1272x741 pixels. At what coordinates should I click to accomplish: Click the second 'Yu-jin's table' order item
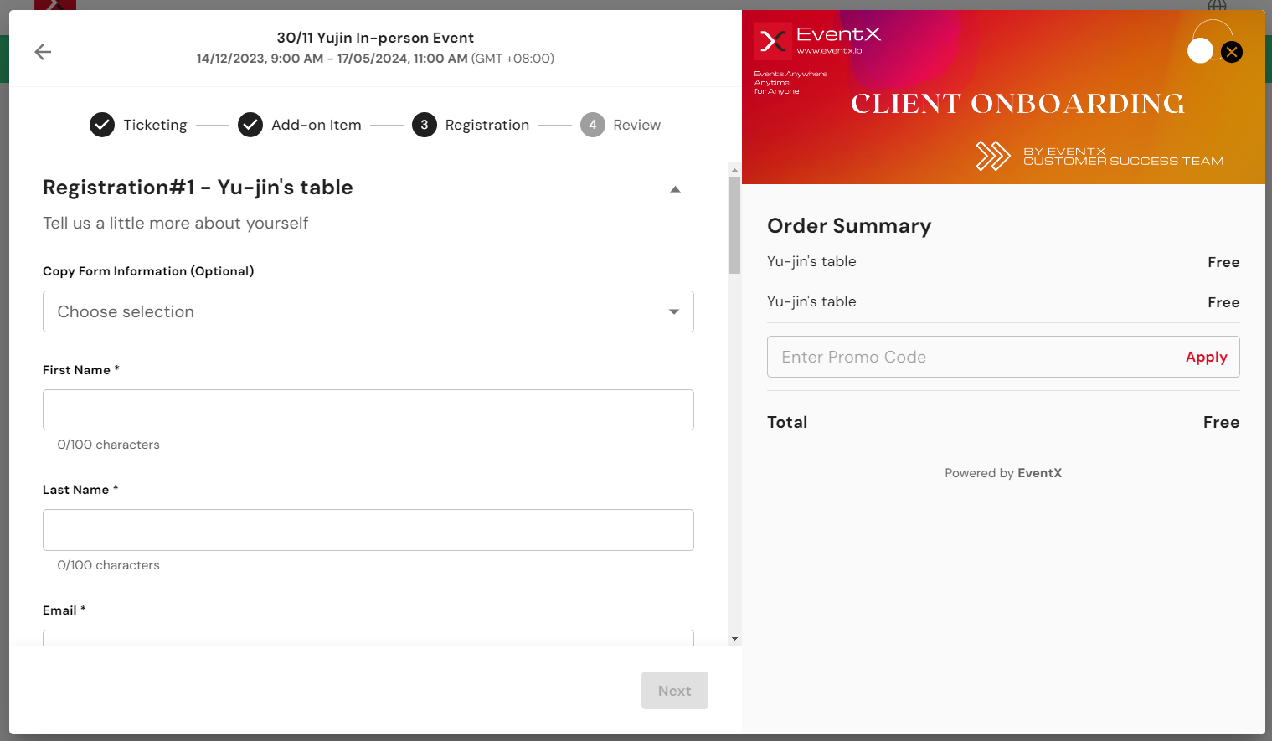pyautogui.click(x=811, y=301)
